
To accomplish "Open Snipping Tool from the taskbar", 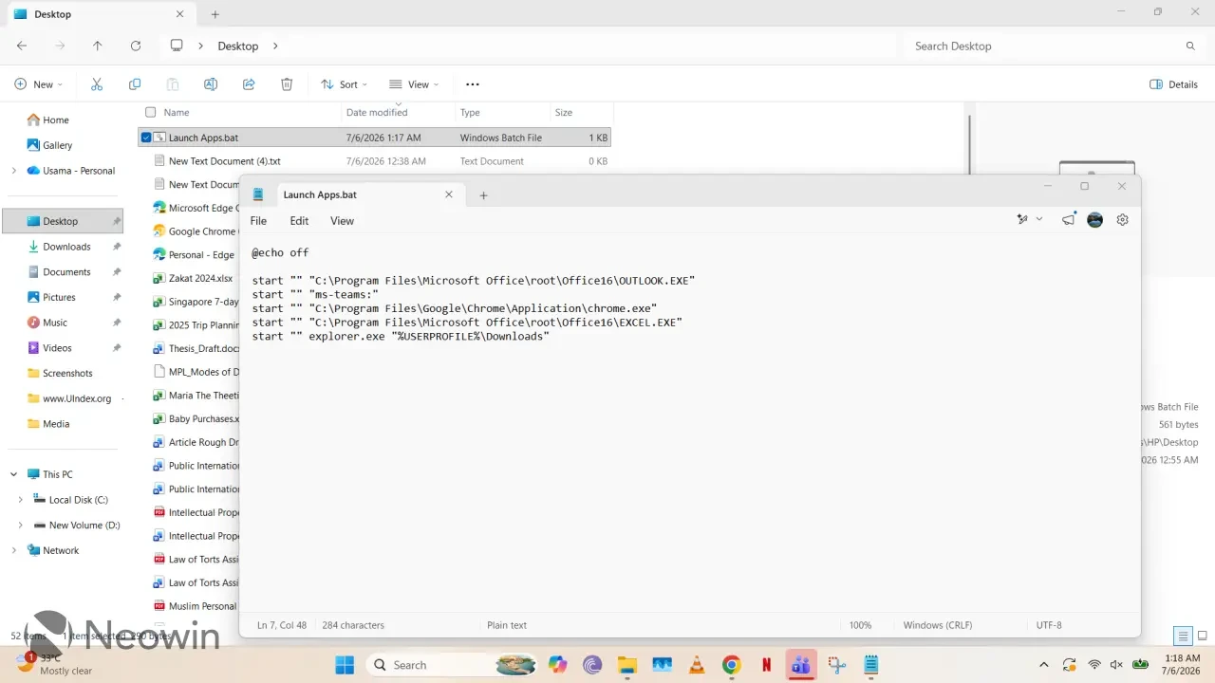I will click(836, 665).
